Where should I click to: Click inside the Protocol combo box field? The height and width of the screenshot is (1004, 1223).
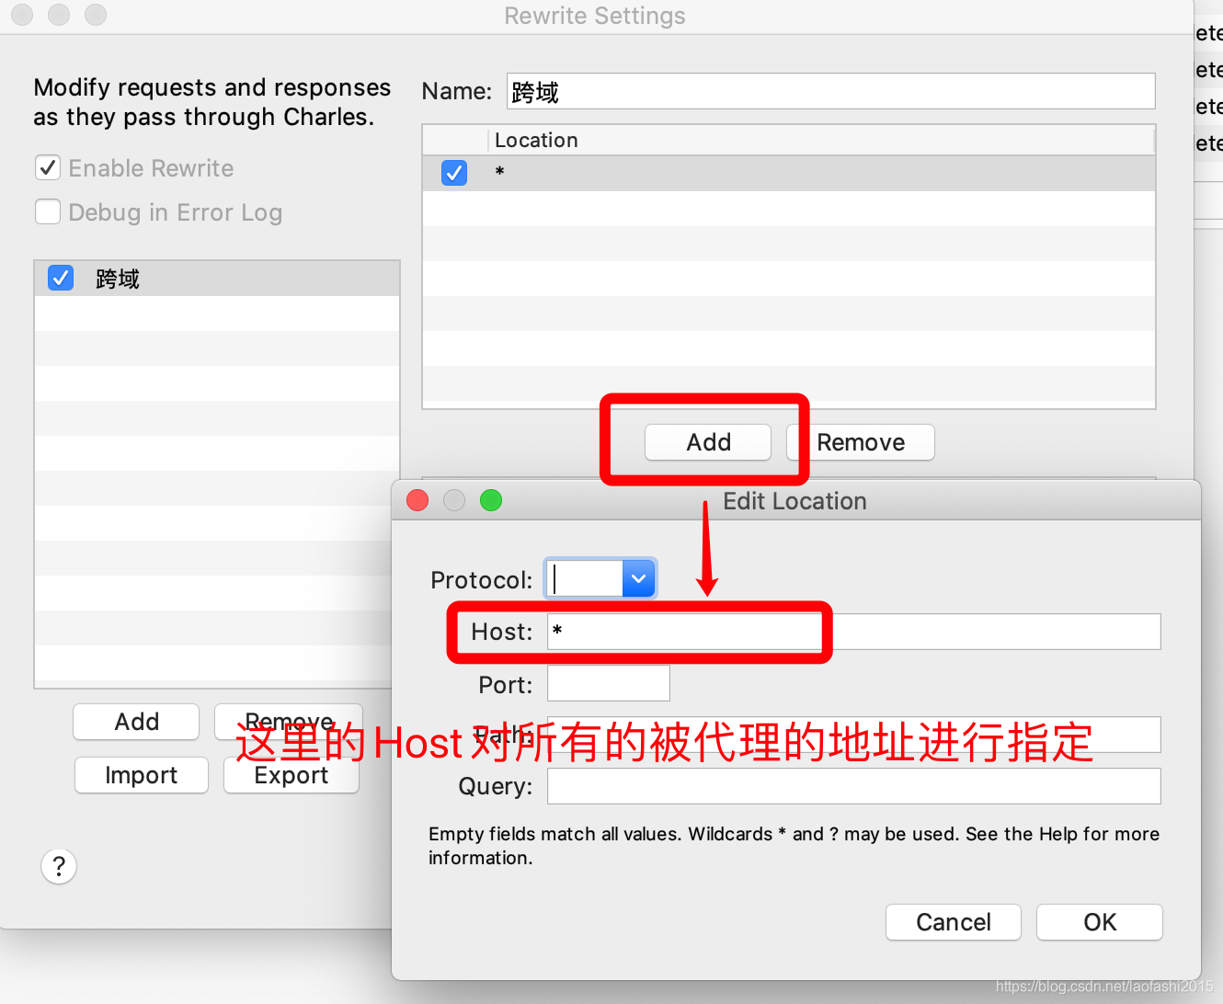tap(586, 579)
